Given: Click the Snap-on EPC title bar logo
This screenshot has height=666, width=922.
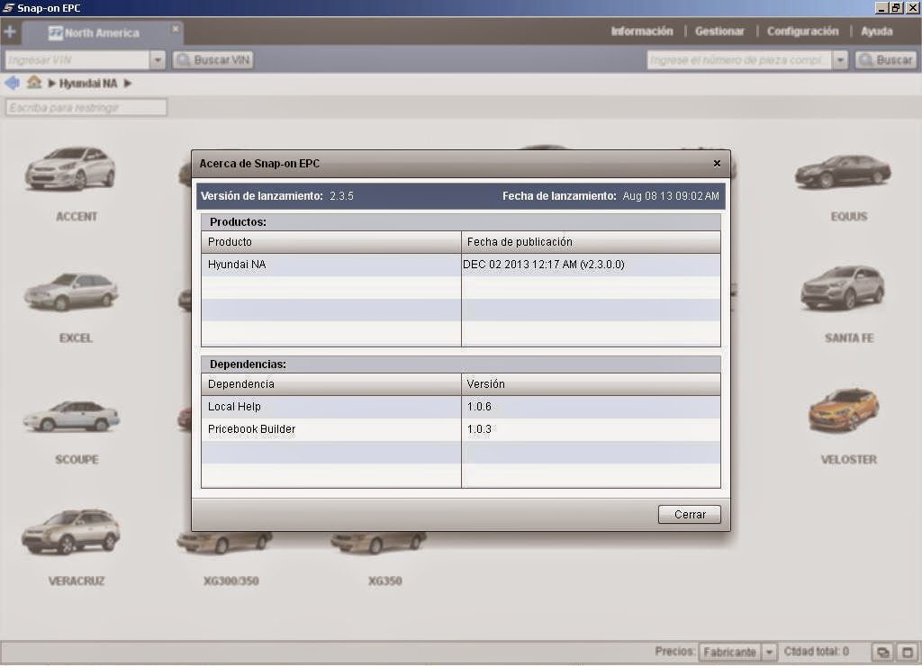Looking at the screenshot, I should pos(8,7).
